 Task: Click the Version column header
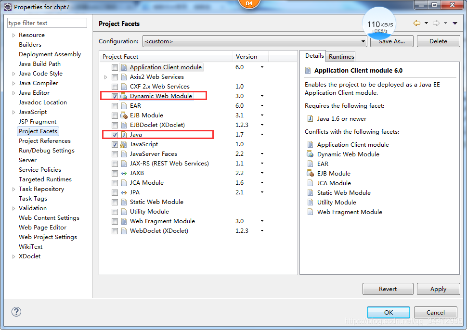point(250,57)
